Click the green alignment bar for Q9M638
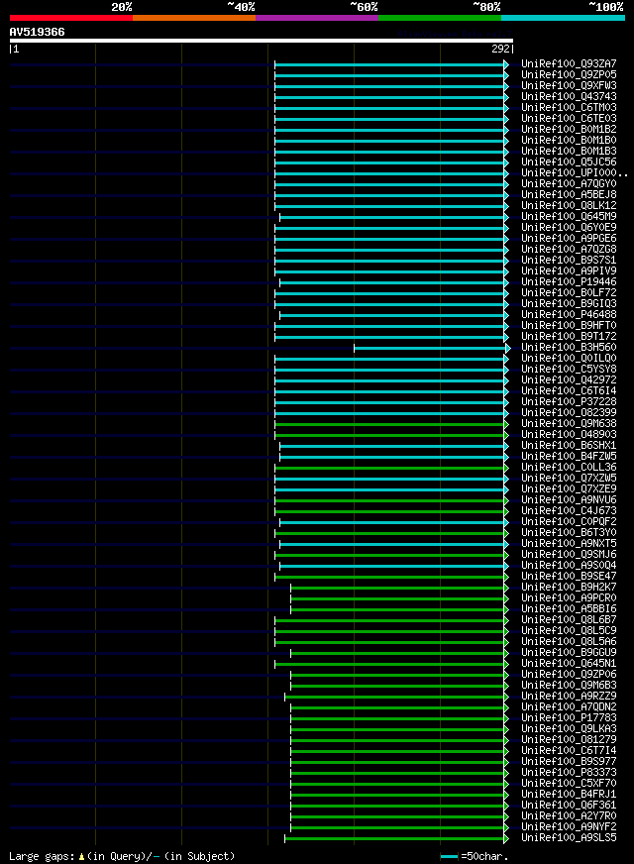 (x=391, y=424)
